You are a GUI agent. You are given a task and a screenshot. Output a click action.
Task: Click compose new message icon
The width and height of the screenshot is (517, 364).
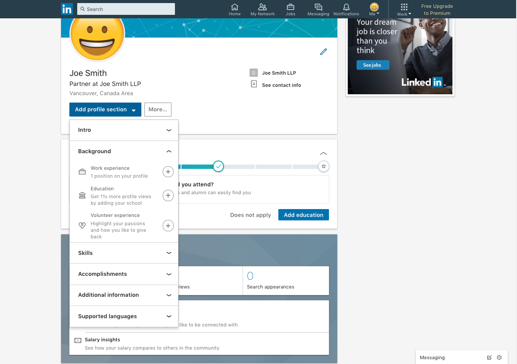[x=490, y=357]
